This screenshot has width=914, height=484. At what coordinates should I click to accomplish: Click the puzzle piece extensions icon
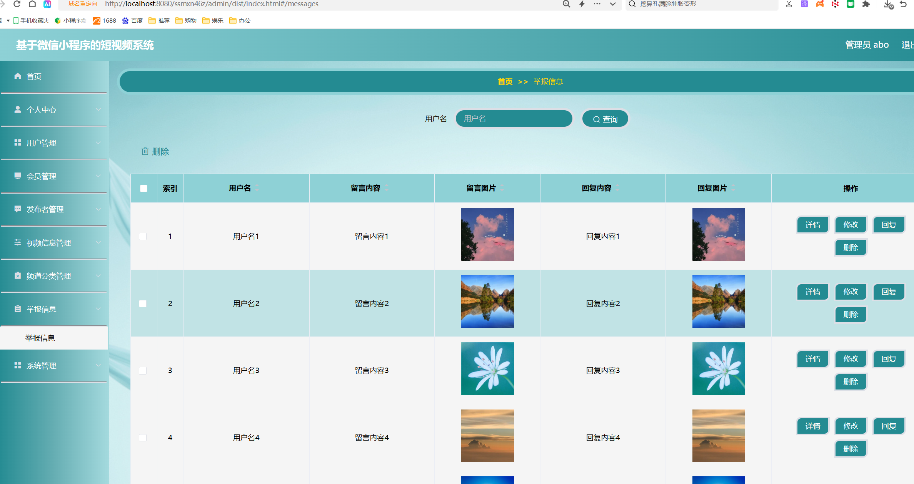(866, 4)
